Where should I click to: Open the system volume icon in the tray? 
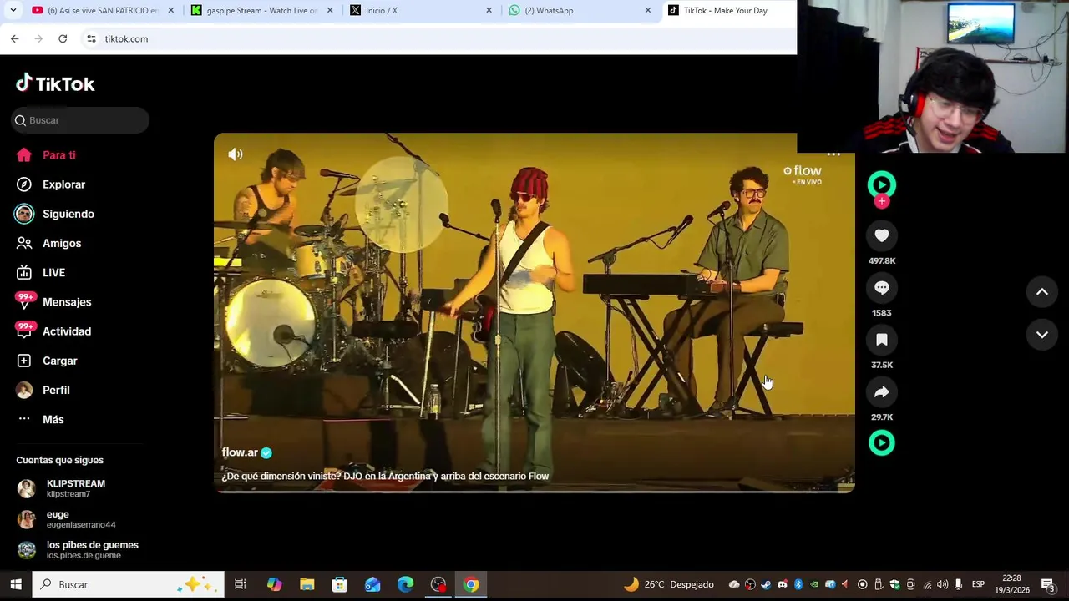coord(942,584)
